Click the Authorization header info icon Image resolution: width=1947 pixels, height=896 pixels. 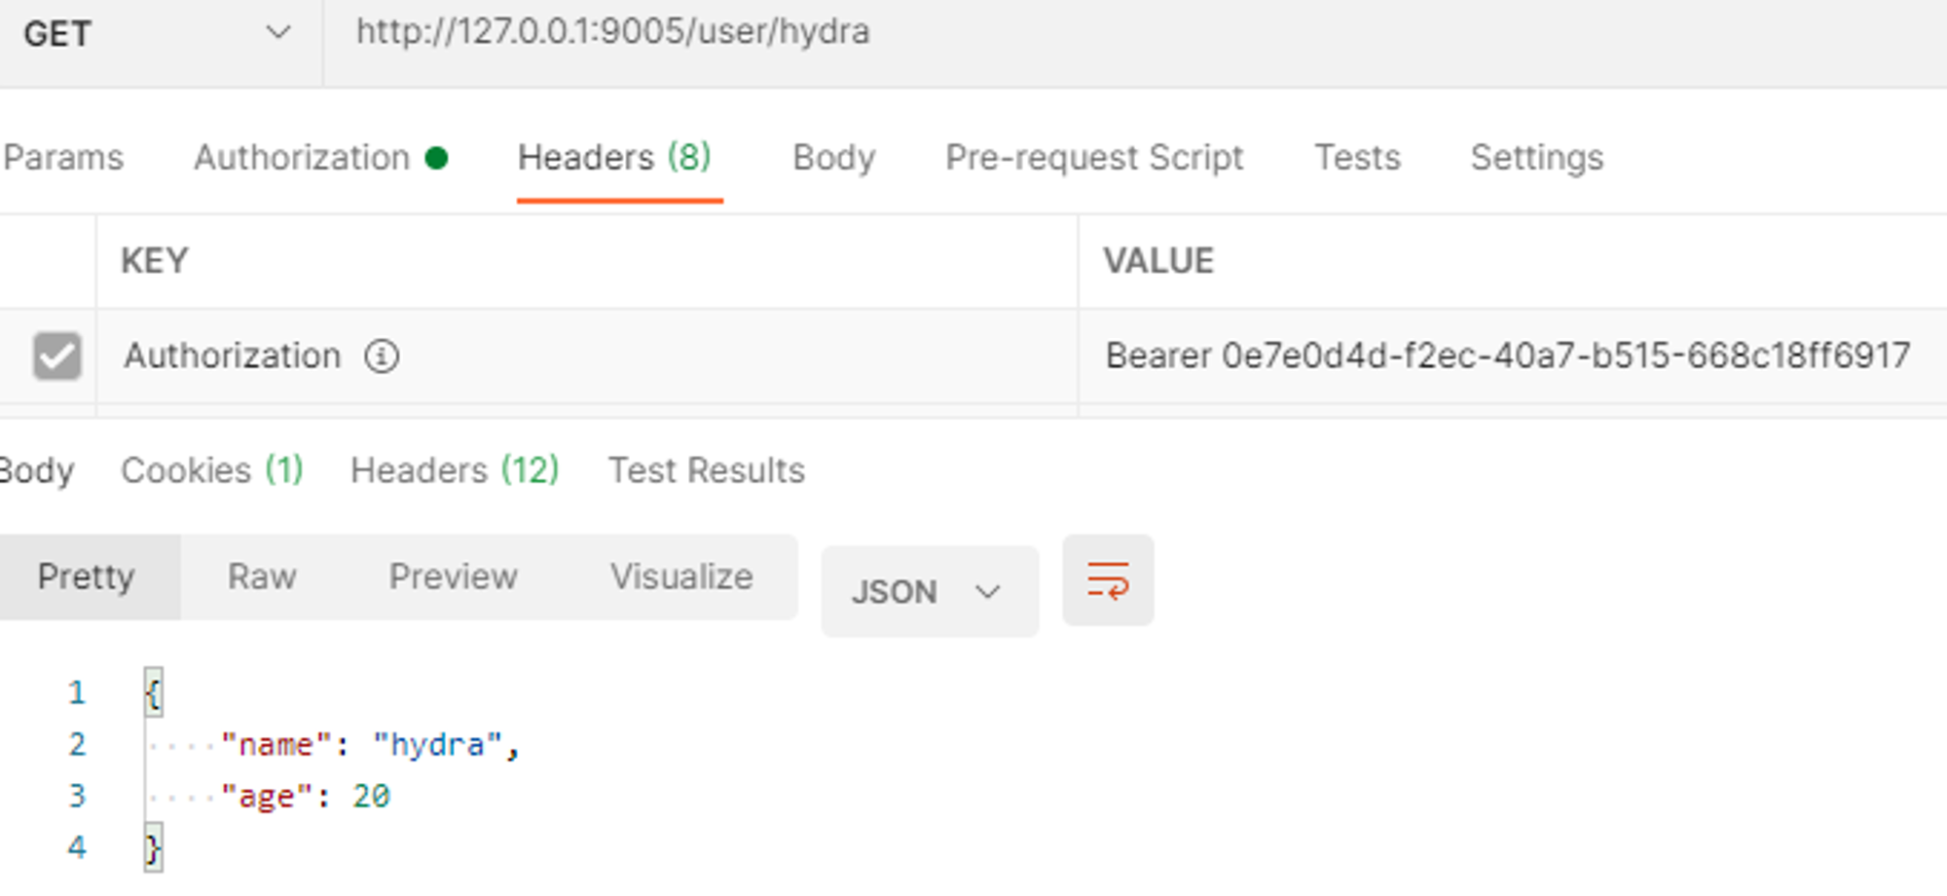click(382, 356)
